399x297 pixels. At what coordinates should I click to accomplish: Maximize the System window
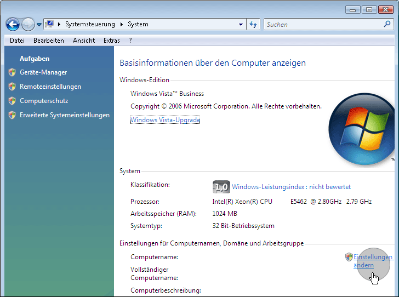pyautogui.click(x=369, y=10)
